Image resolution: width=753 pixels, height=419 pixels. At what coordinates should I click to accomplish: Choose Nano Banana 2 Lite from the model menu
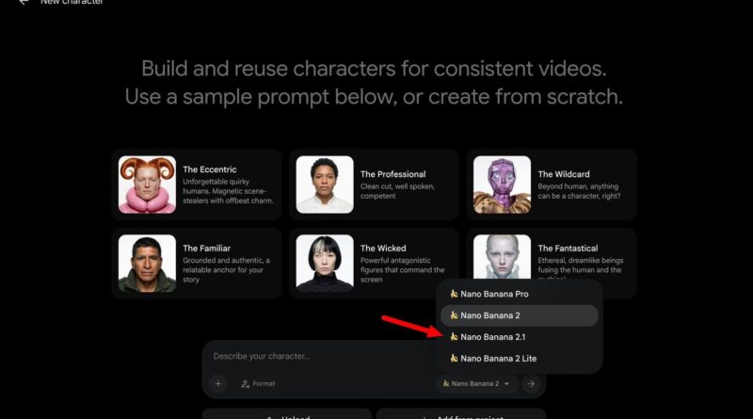(520, 359)
